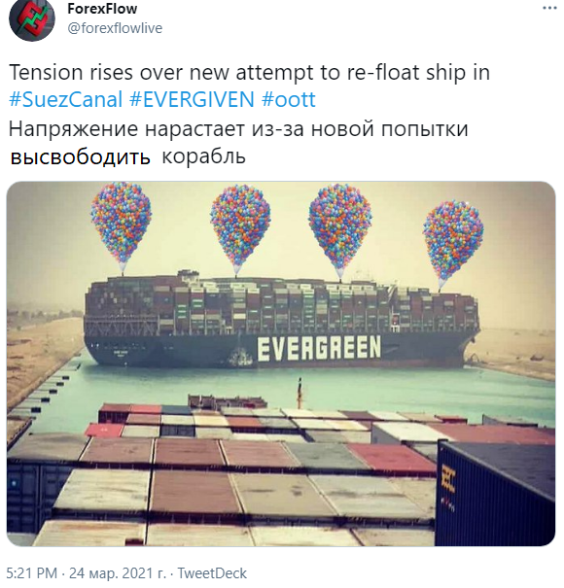Click the ForexFlow display name

102,9
